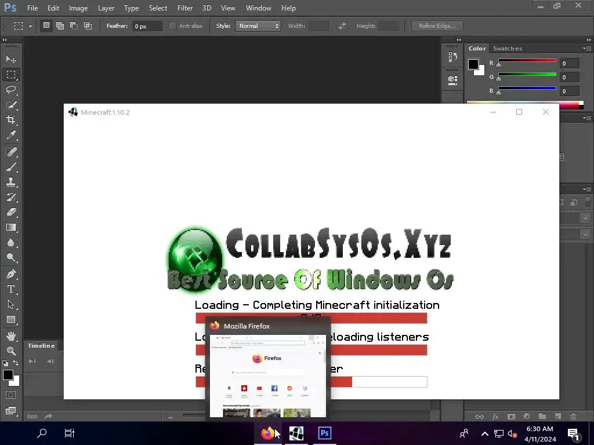Click the link layers icon
This screenshot has width=594, height=445.
(480, 416)
